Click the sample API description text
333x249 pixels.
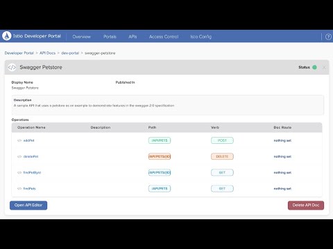click(94, 106)
